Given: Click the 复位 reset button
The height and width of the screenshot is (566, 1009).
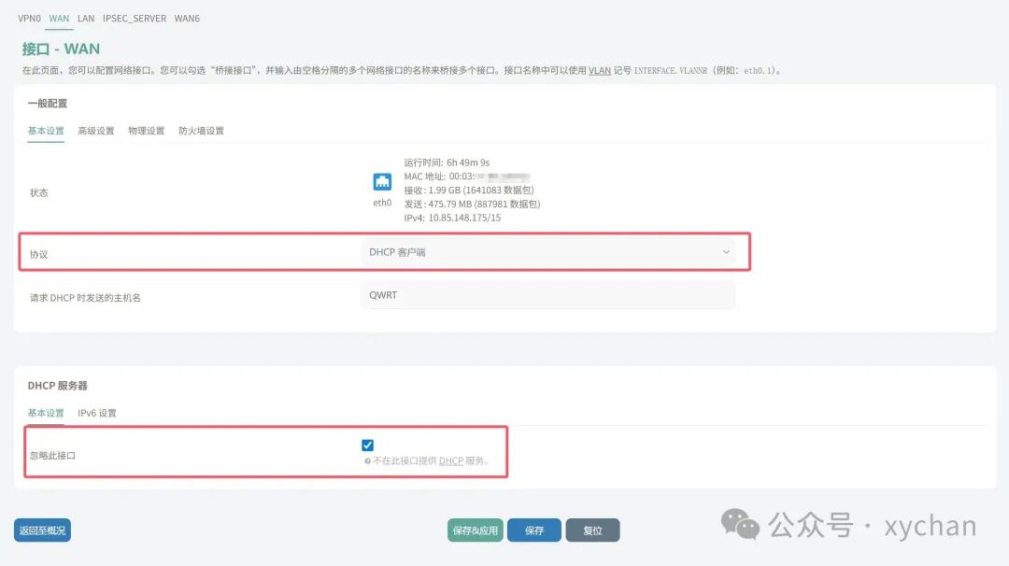Looking at the screenshot, I should [592, 531].
